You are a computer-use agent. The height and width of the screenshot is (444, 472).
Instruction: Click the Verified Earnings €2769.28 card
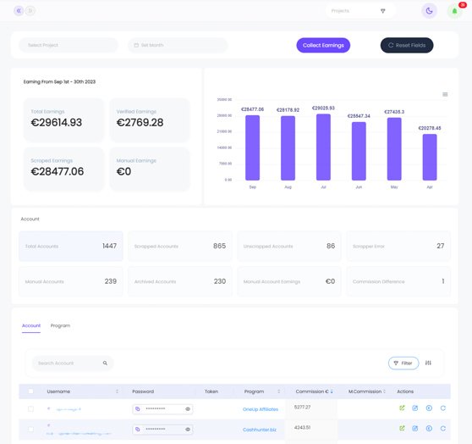[150, 119]
